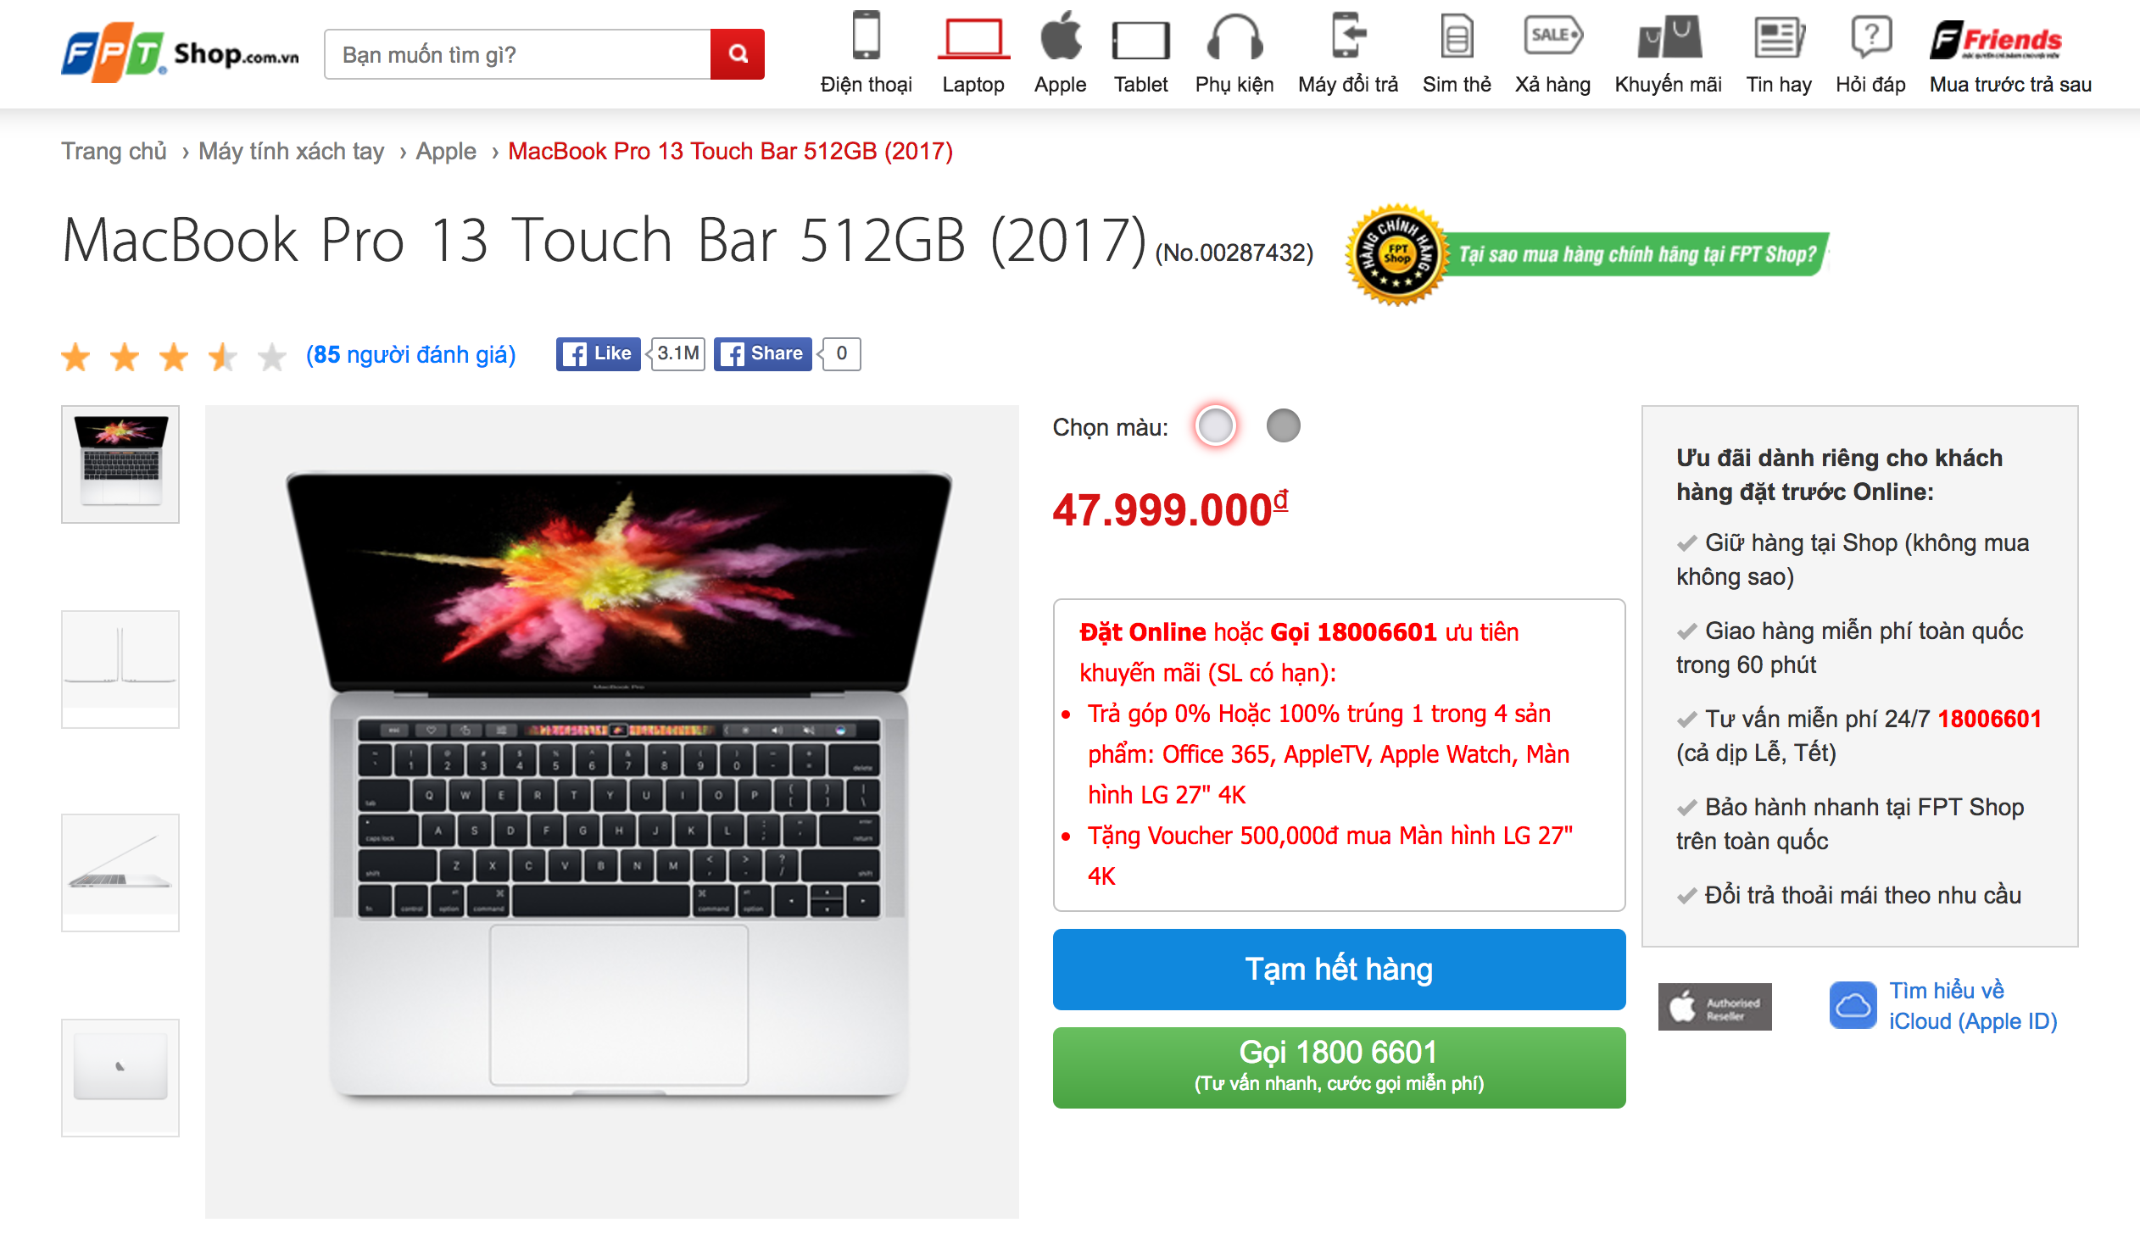Click the Facebook Like button
Screen dimensions: 2140x1234
point(598,353)
